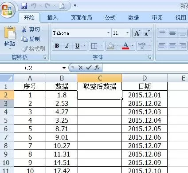This screenshot has height=173, width=188.
Task: Select column C header
Action: pyautogui.click(x=100, y=78)
